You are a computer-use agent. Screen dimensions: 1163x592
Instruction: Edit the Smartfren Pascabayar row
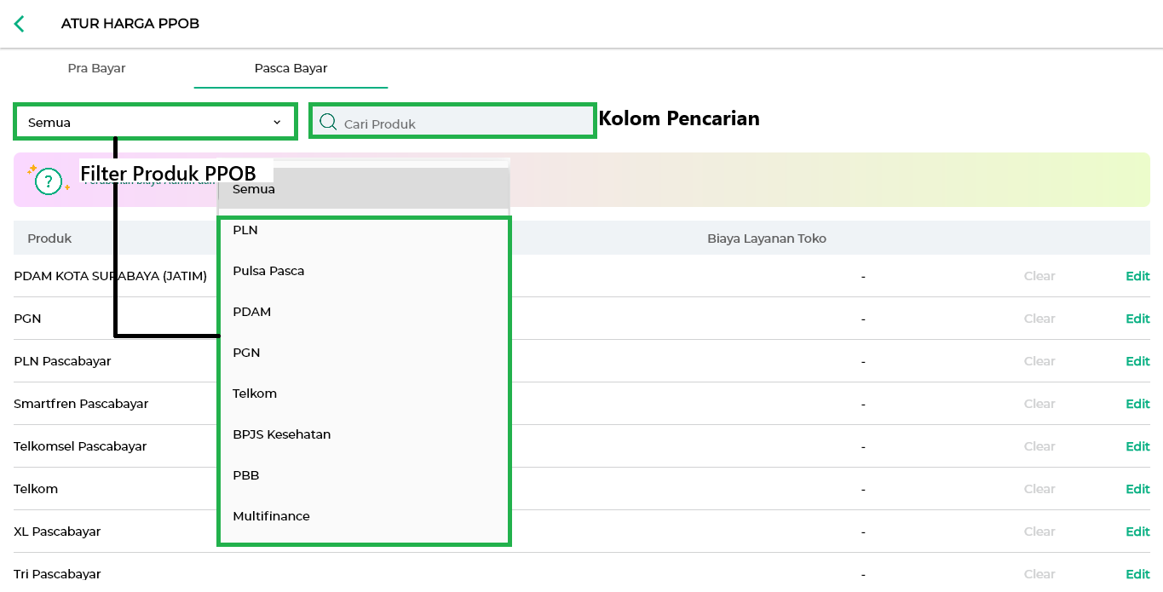(1137, 404)
